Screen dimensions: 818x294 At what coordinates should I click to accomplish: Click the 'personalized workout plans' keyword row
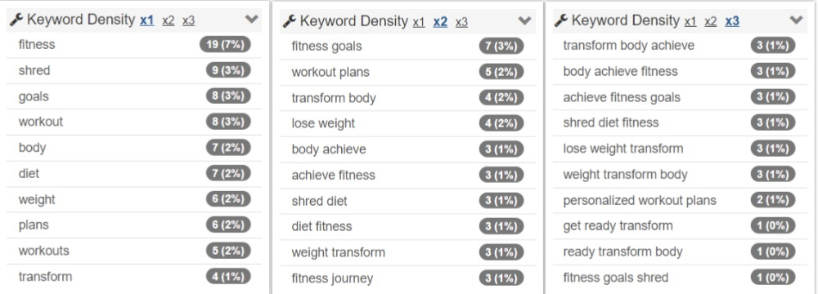tap(680, 200)
